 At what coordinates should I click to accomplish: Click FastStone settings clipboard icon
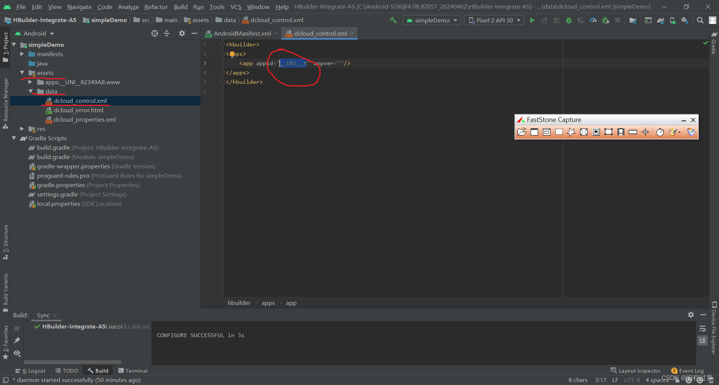(691, 132)
